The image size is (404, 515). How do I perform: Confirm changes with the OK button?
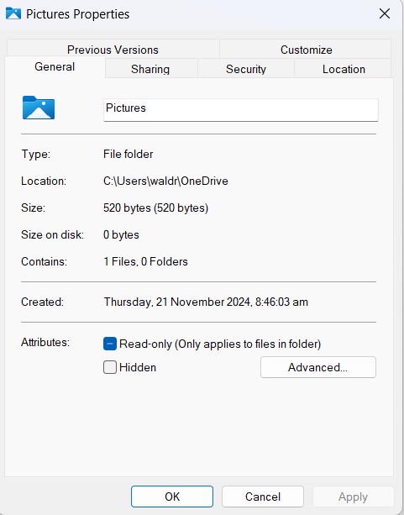tap(172, 497)
